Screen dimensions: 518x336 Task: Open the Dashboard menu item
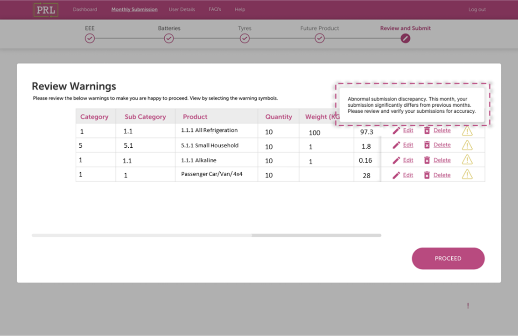point(85,10)
